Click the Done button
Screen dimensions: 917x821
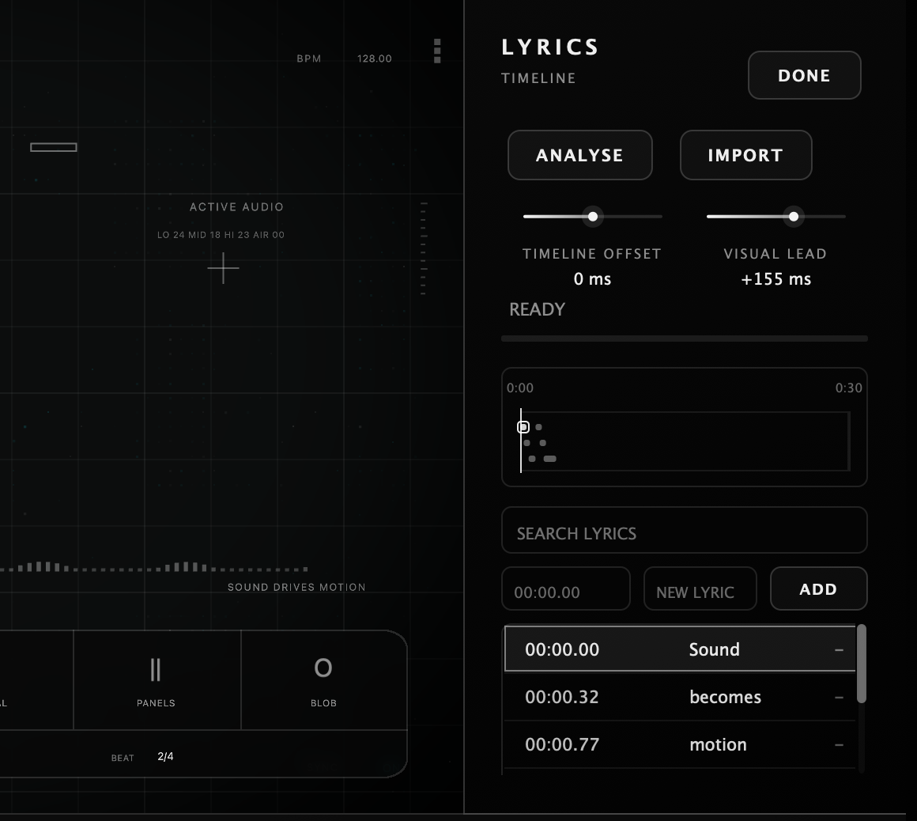tap(804, 75)
